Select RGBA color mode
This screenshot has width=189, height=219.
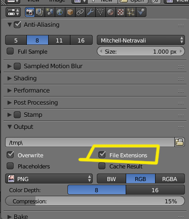[170, 179]
